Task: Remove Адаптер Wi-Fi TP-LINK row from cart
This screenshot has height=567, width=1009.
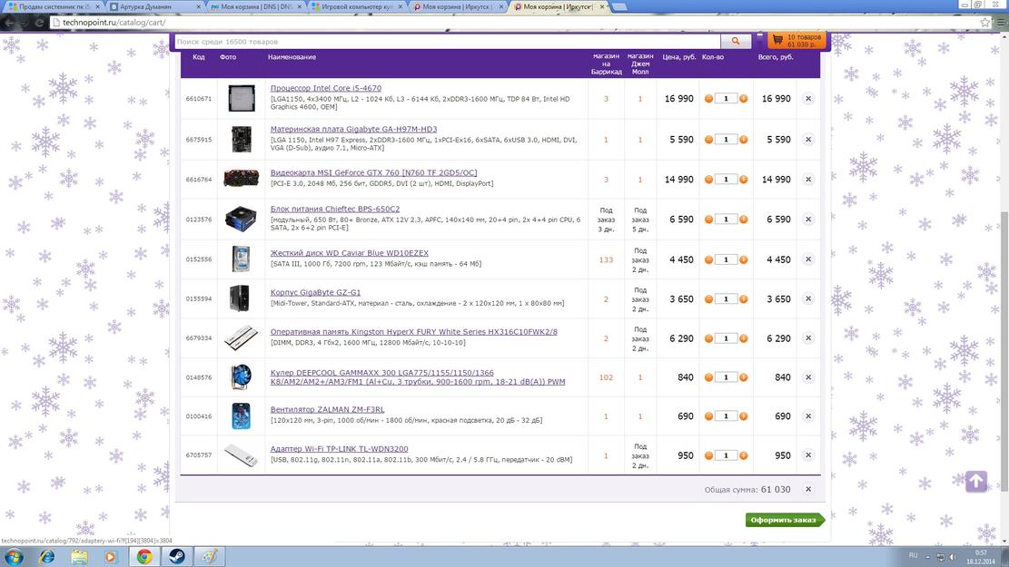Action: coord(808,455)
